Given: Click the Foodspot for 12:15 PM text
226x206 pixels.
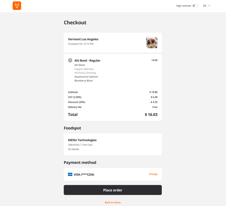Looking at the screenshot, I should [x=81, y=44].
